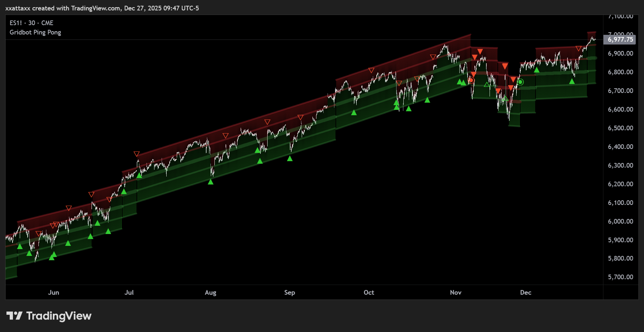Click the 6,300.00 price axis label
644x332 pixels.
tap(620, 165)
